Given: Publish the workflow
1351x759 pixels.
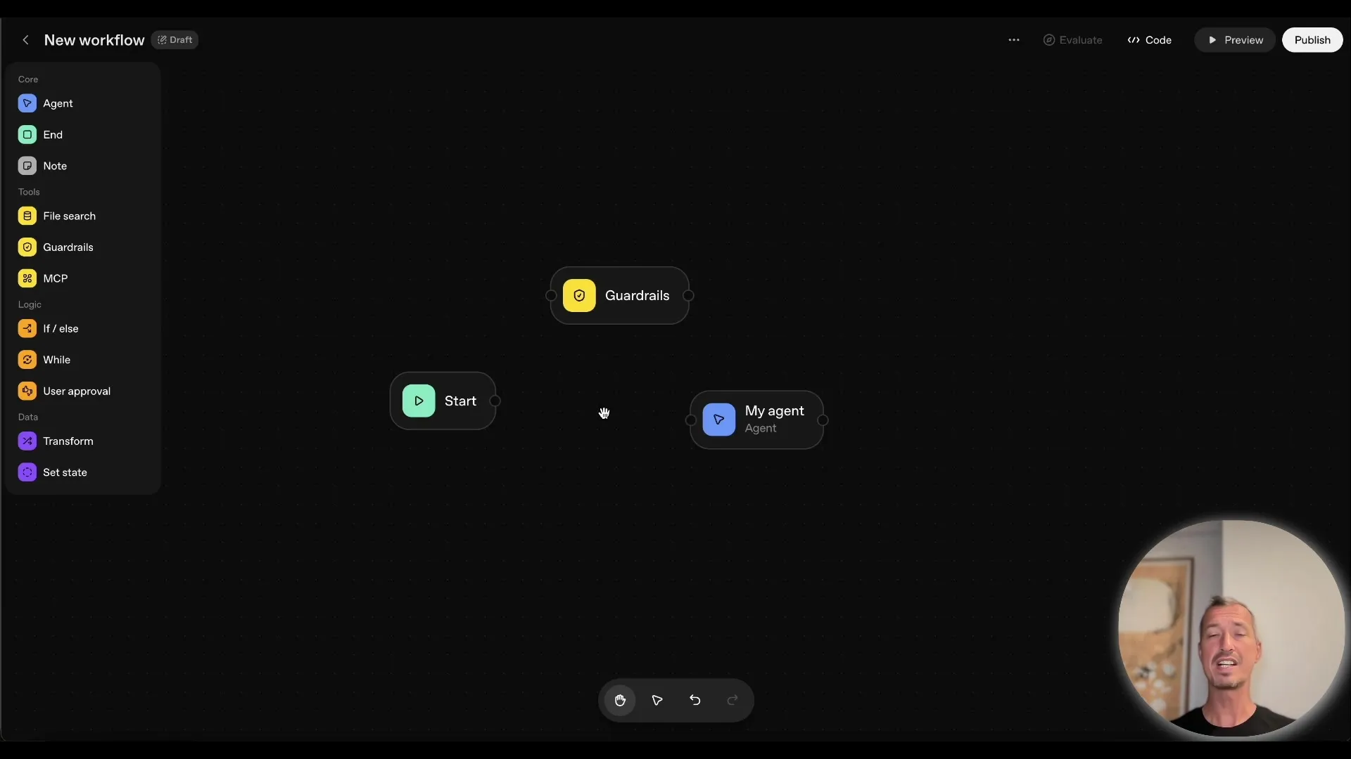Looking at the screenshot, I should pyautogui.click(x=1312, y=40).
